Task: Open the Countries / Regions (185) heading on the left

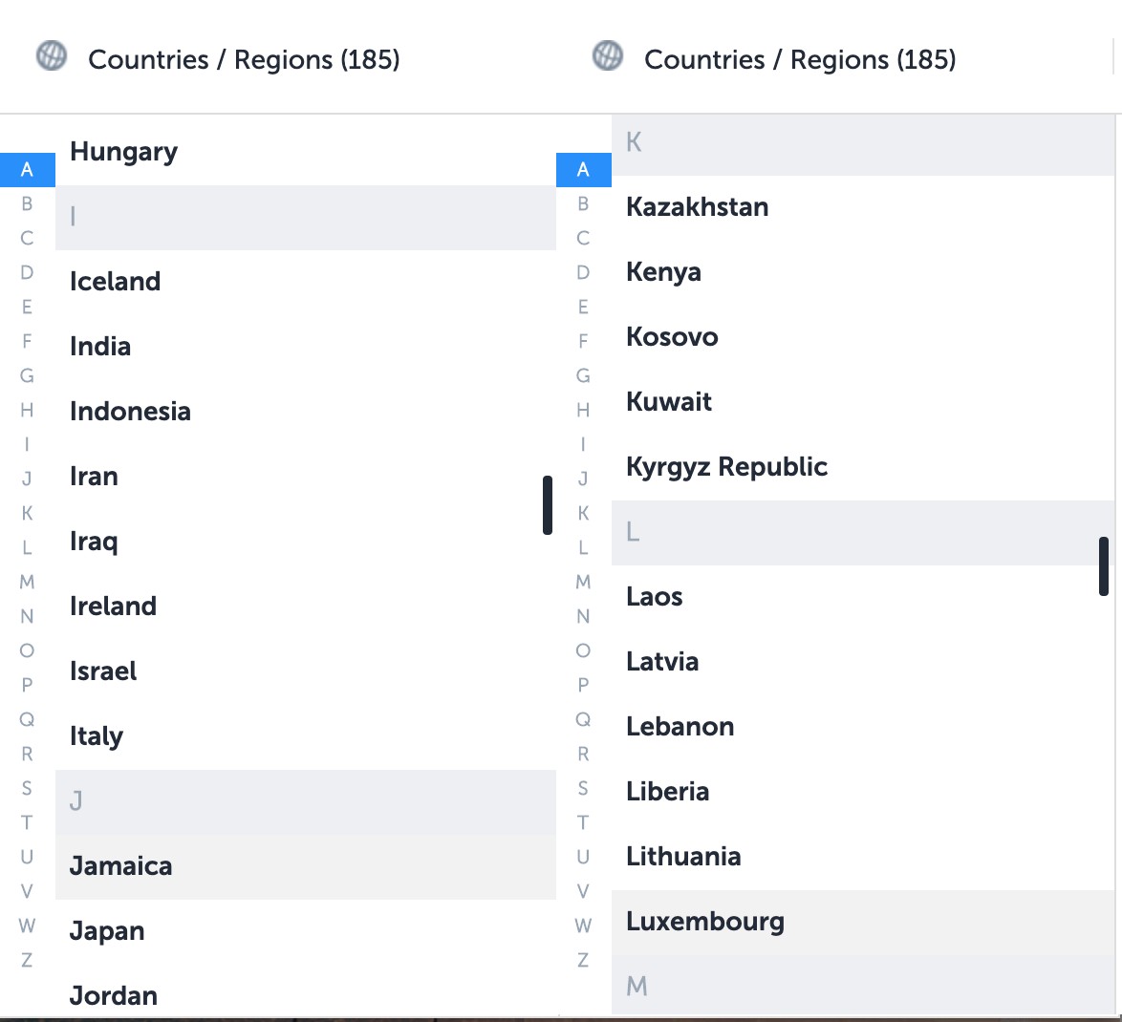Action: click(x=245, y=59)
